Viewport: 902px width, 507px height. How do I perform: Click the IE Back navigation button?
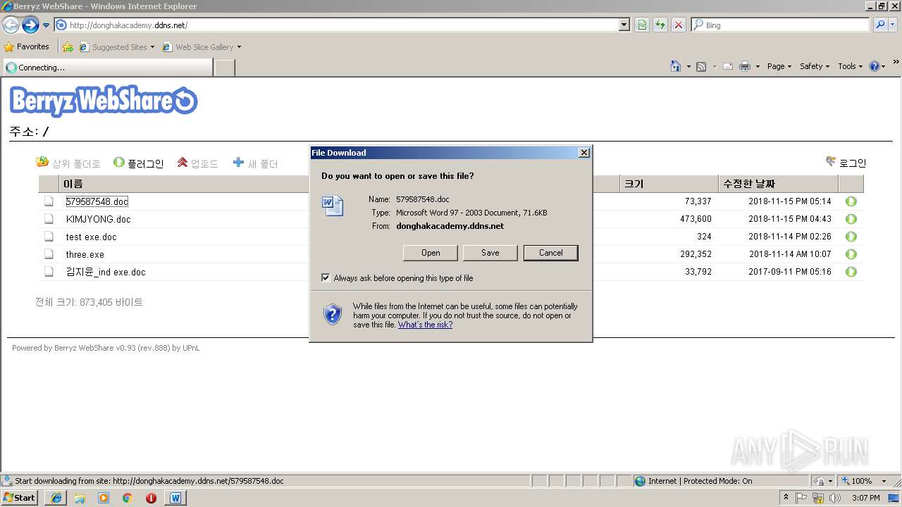click(11, 25)
